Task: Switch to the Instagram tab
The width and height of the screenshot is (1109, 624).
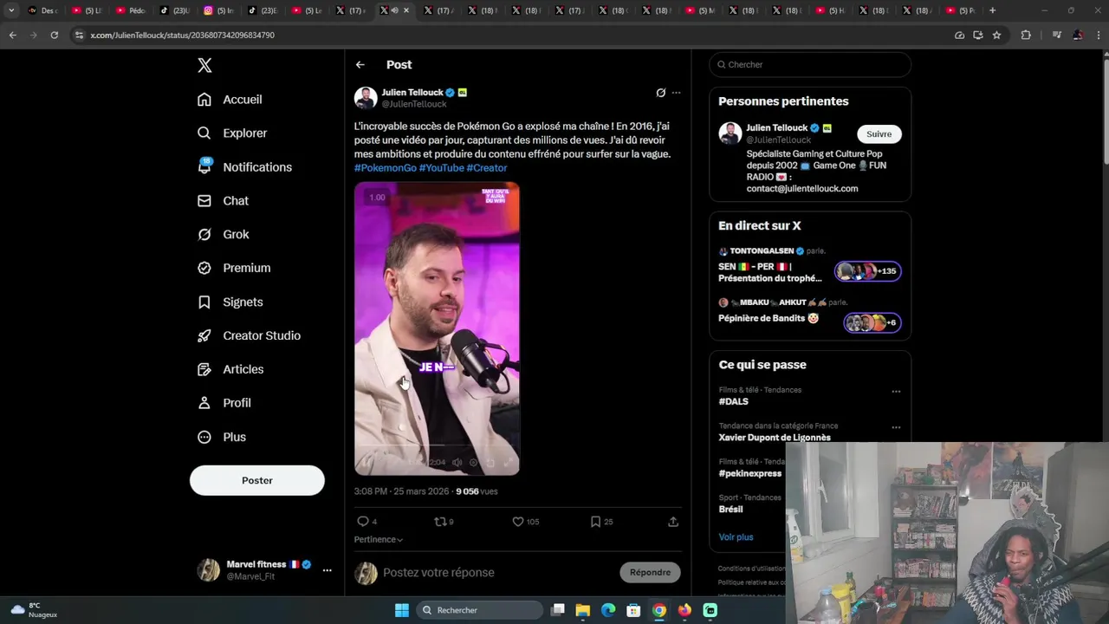Action: [x=218, y=10]
